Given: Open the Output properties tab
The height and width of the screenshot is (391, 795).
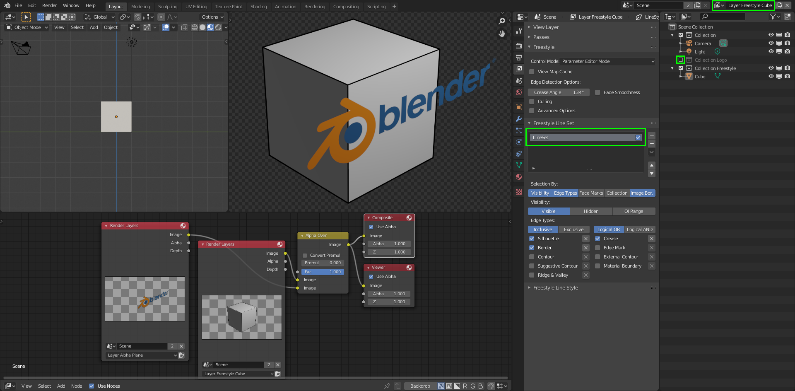Looking at the screenshot, I should [519, 57].
